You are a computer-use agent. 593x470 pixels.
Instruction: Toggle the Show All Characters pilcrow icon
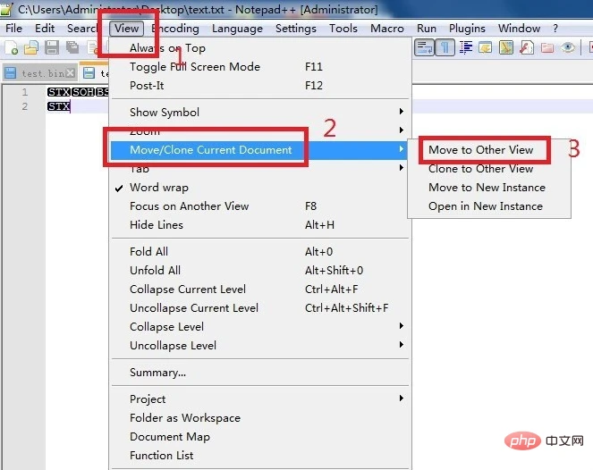[445, 47]
